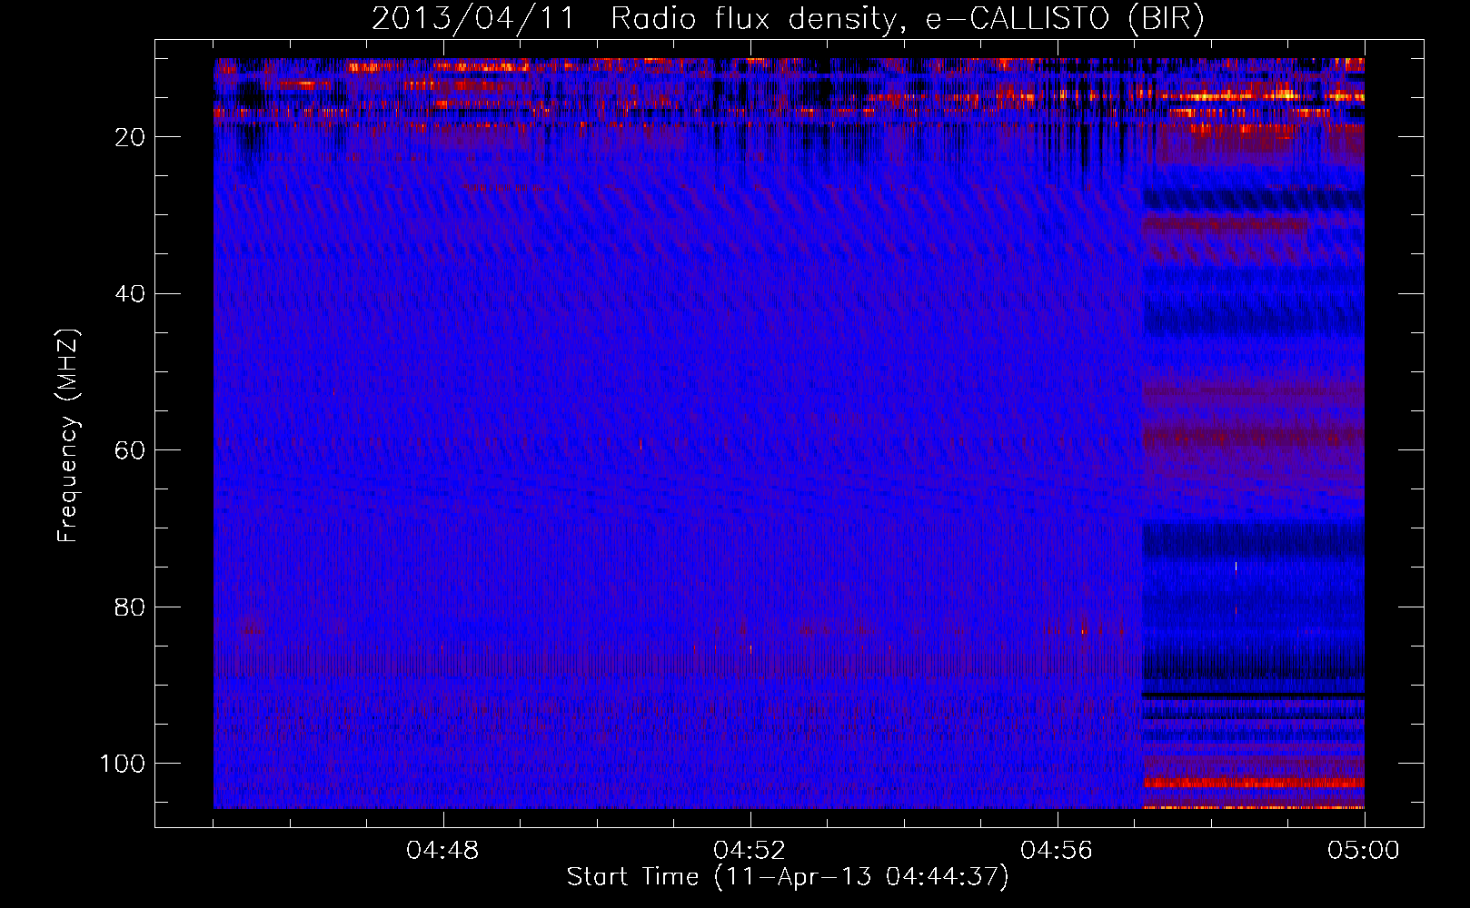Click the 05:00 time tick label
Viewport: 1470px width, 908px height.
click(1364, 851)
